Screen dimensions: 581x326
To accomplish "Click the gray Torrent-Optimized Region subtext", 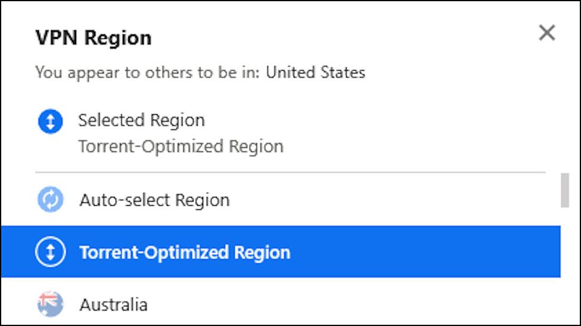I will click(180, 147).
